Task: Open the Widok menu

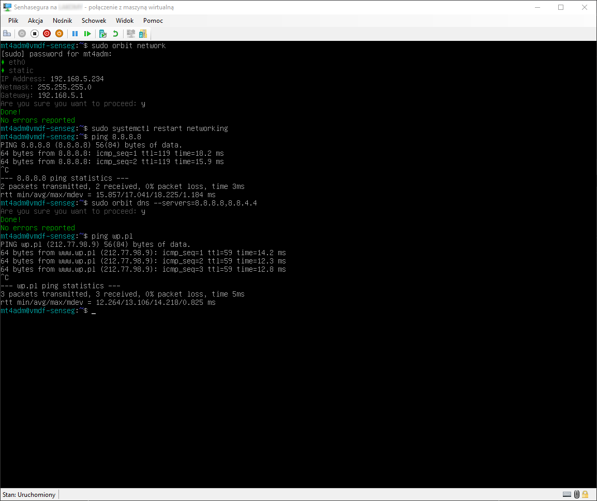Action: point(125,21)
